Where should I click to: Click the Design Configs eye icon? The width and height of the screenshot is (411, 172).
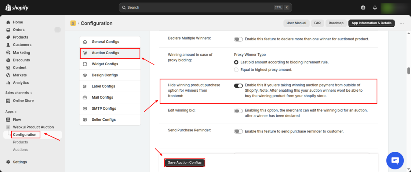click(x=85, y=75)
